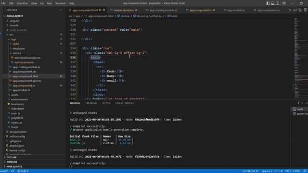Open index.html in explorer
Screen dimensions: 308x173
pos(17,109)
